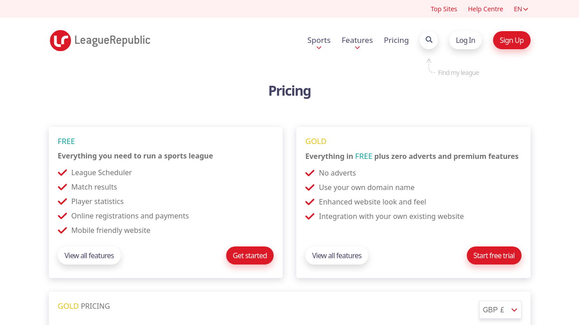The height and width of the screenshot is (325, 579).
Task: Open the EN language selector
Action: pos(521,9)
